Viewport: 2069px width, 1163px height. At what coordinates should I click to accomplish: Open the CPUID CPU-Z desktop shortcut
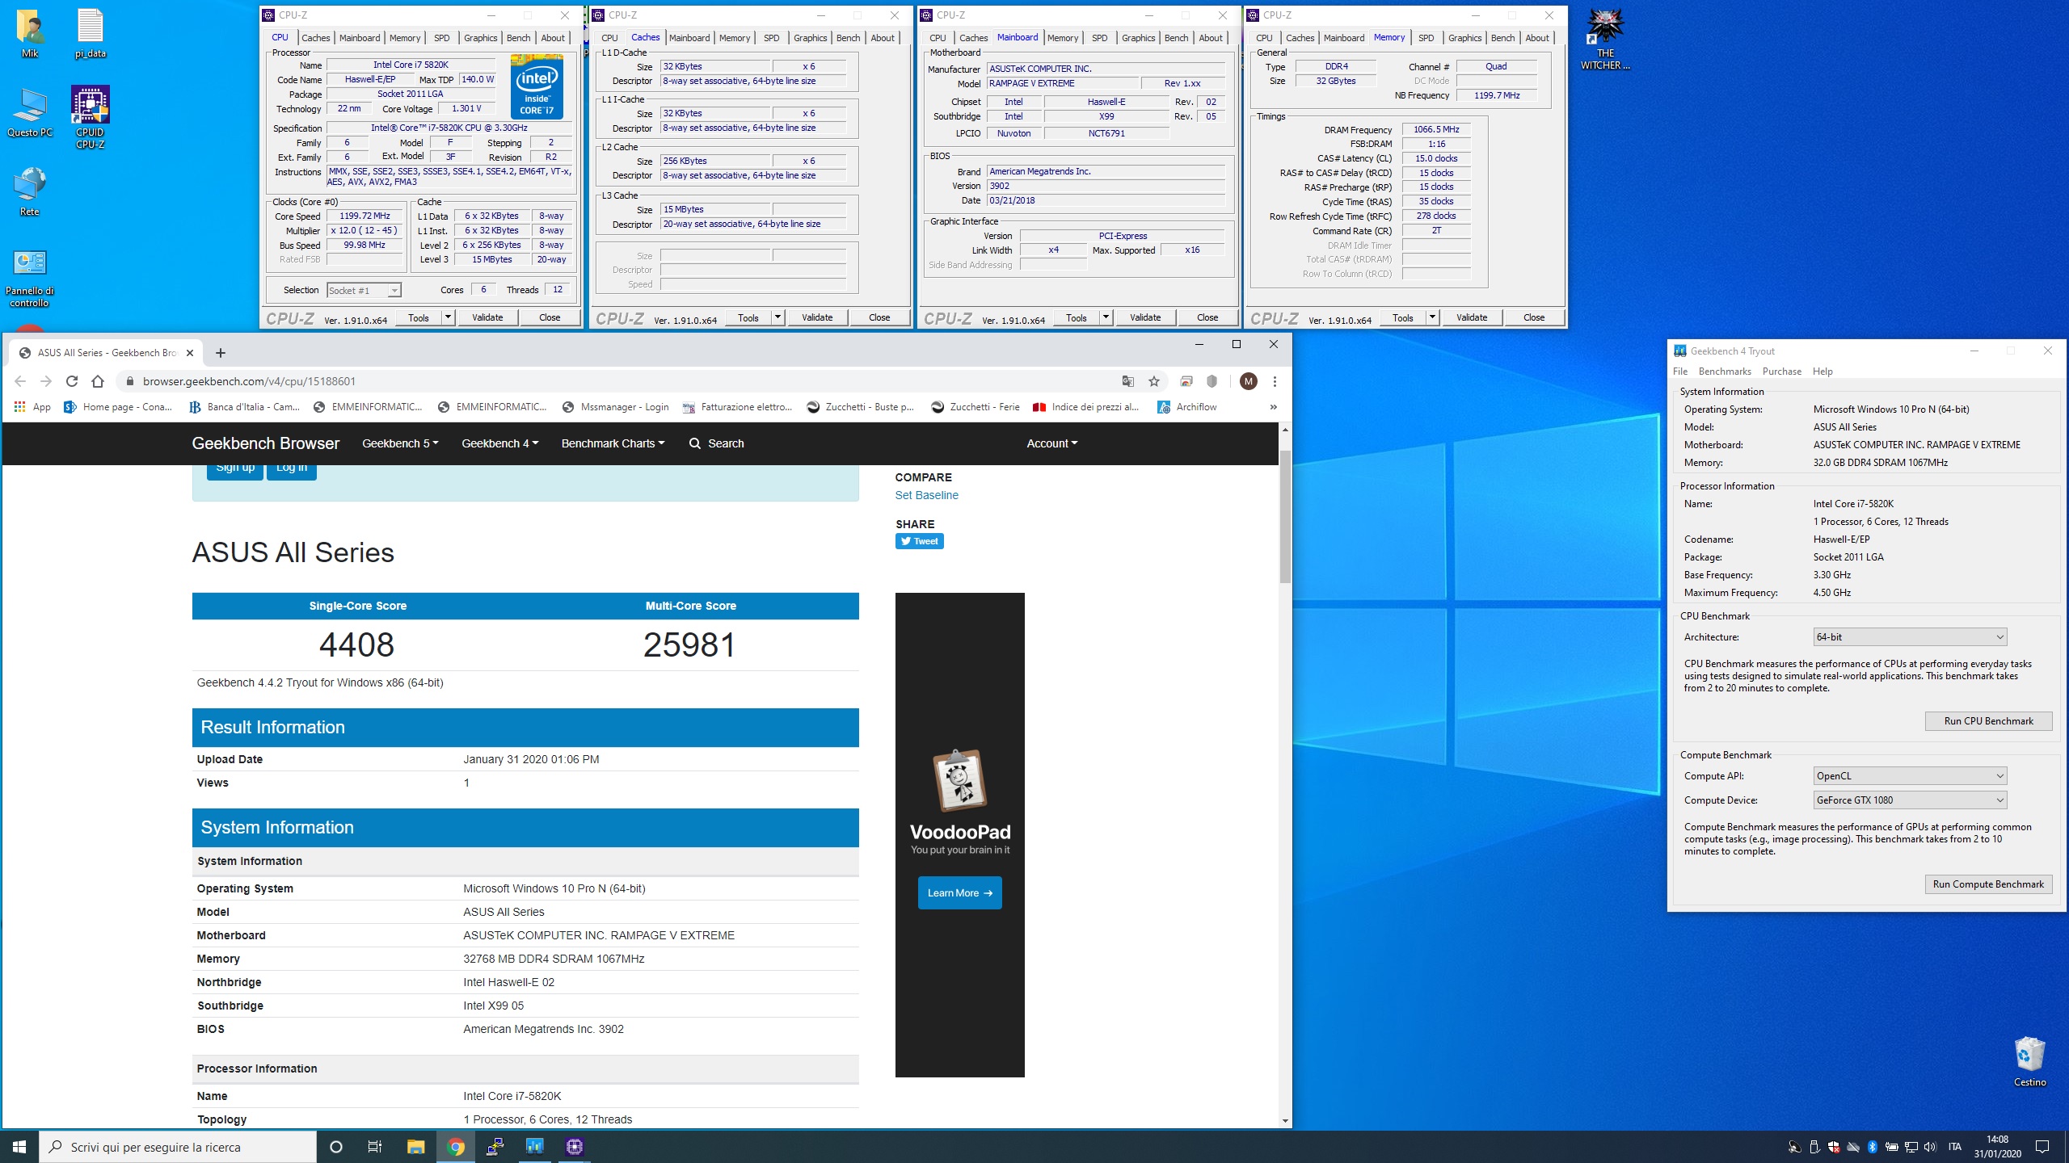90,117
